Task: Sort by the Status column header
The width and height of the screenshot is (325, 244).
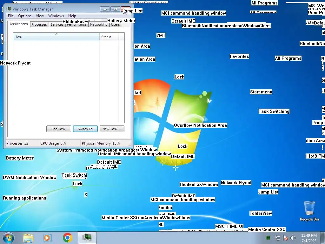Action: [x=109, y=37]
